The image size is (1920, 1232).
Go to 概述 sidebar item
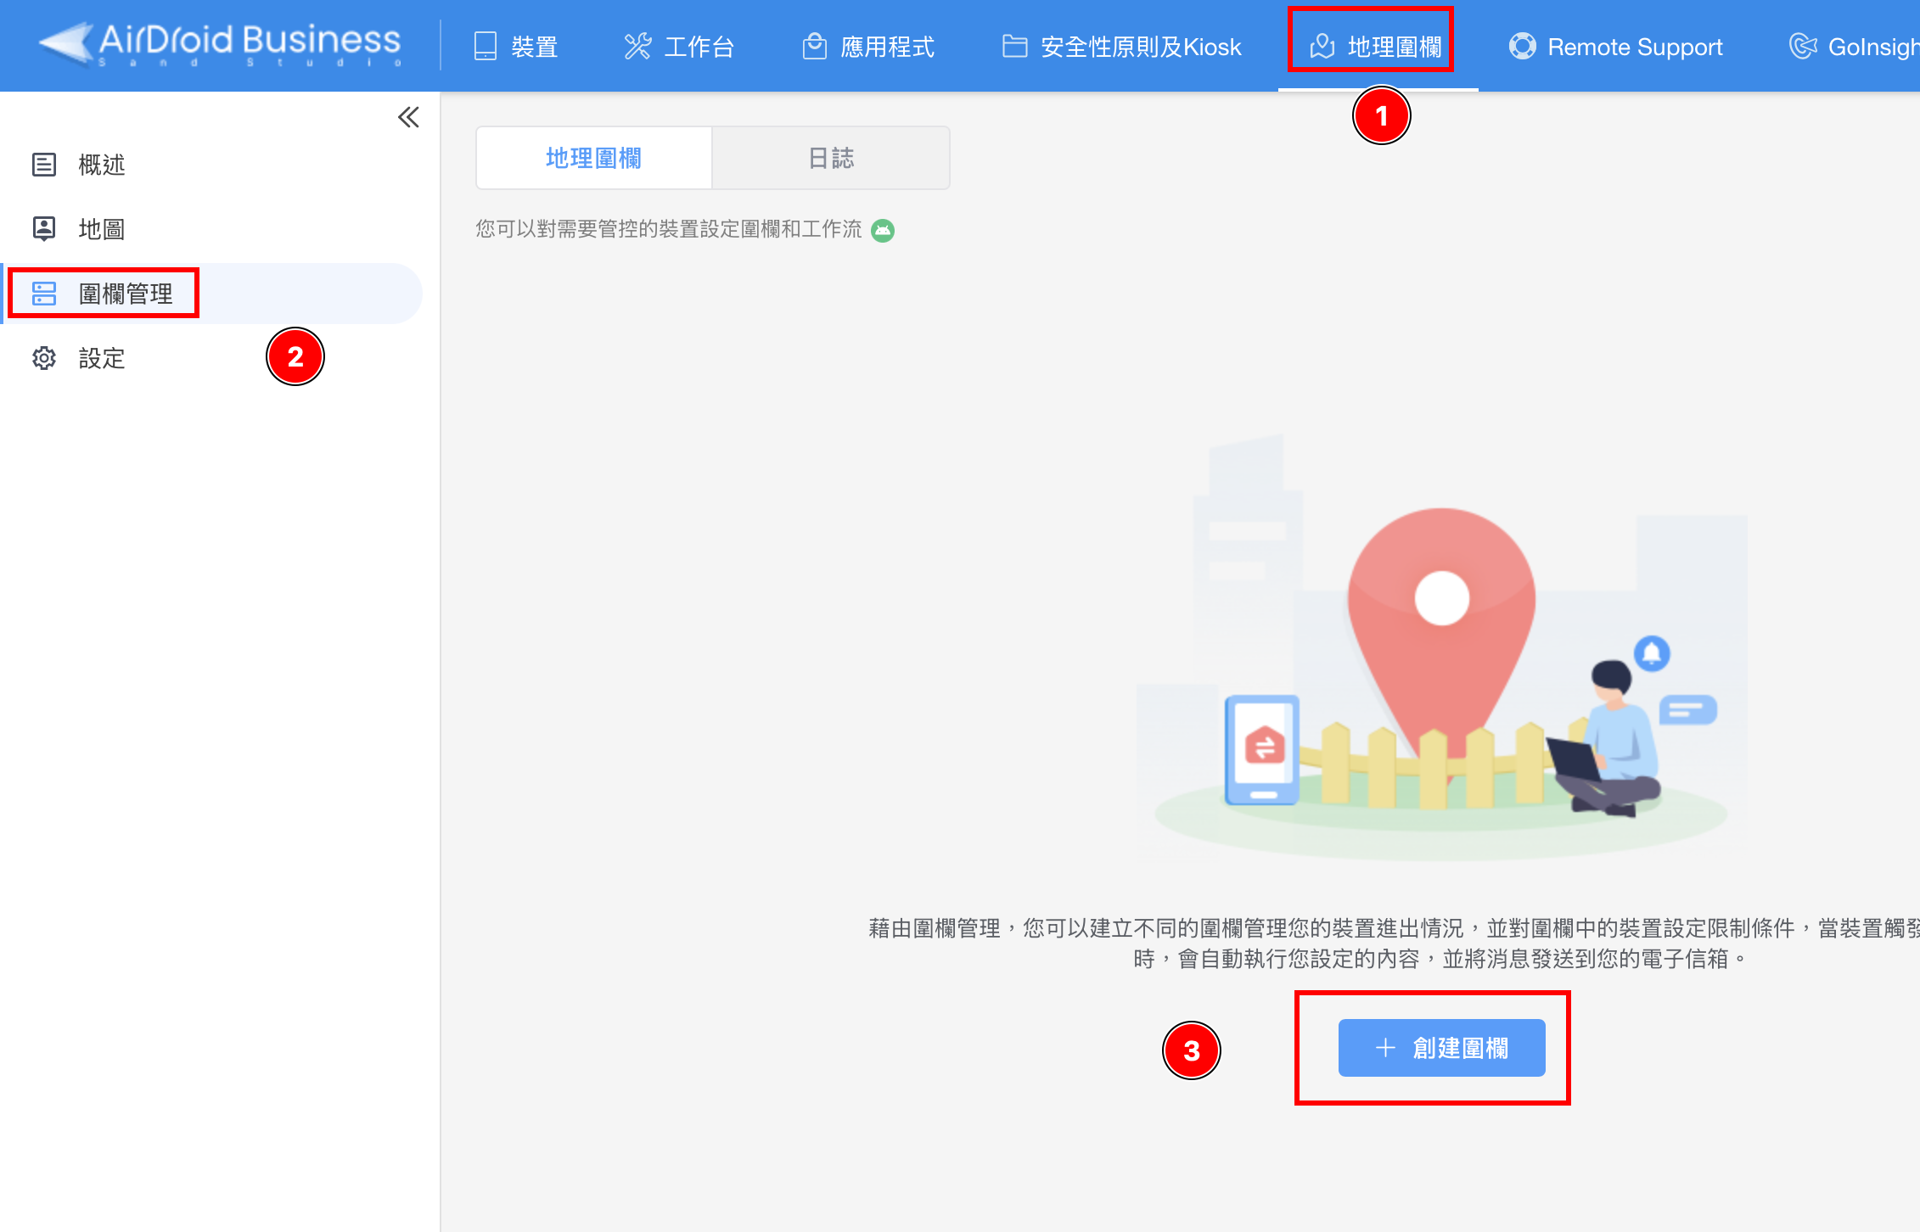click(x=102, y=165)
